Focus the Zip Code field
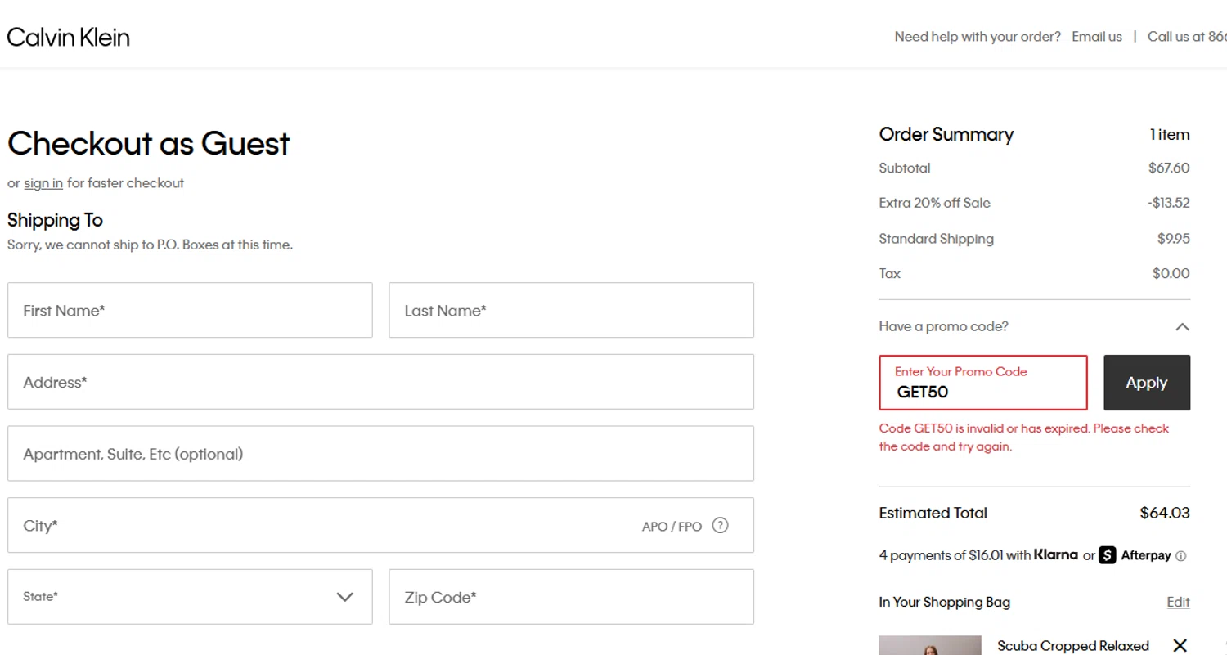1227x655 pixels. pos(571,597)
